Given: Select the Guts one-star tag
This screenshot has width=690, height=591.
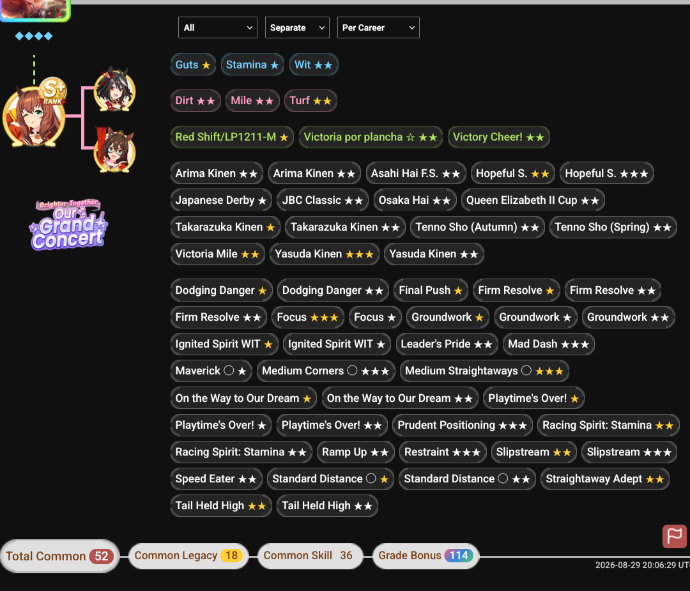Looking at the screenshot, I should (193, 65).
